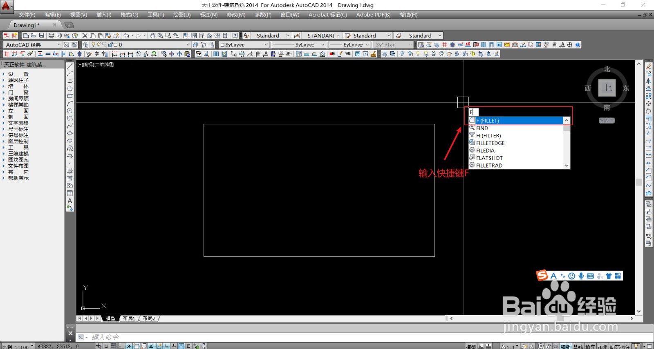Click the New drawing icon
The height and width of the screenshot is (349, 654).
tap(26, 35)
